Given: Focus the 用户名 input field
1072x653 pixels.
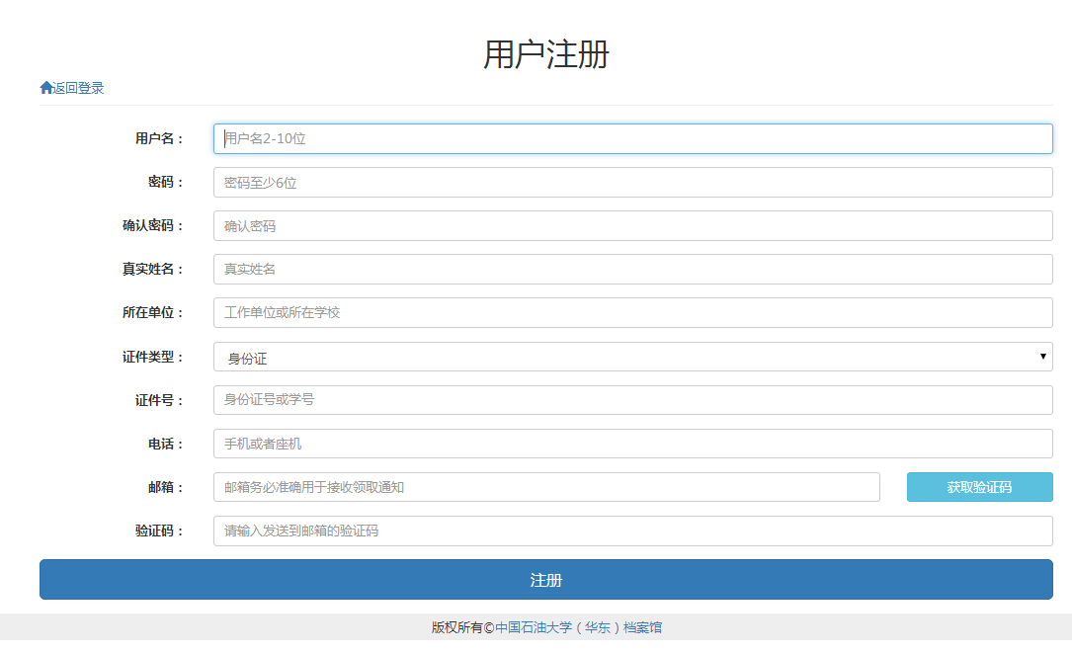Looking at the screenshot, I should point(632,138).
